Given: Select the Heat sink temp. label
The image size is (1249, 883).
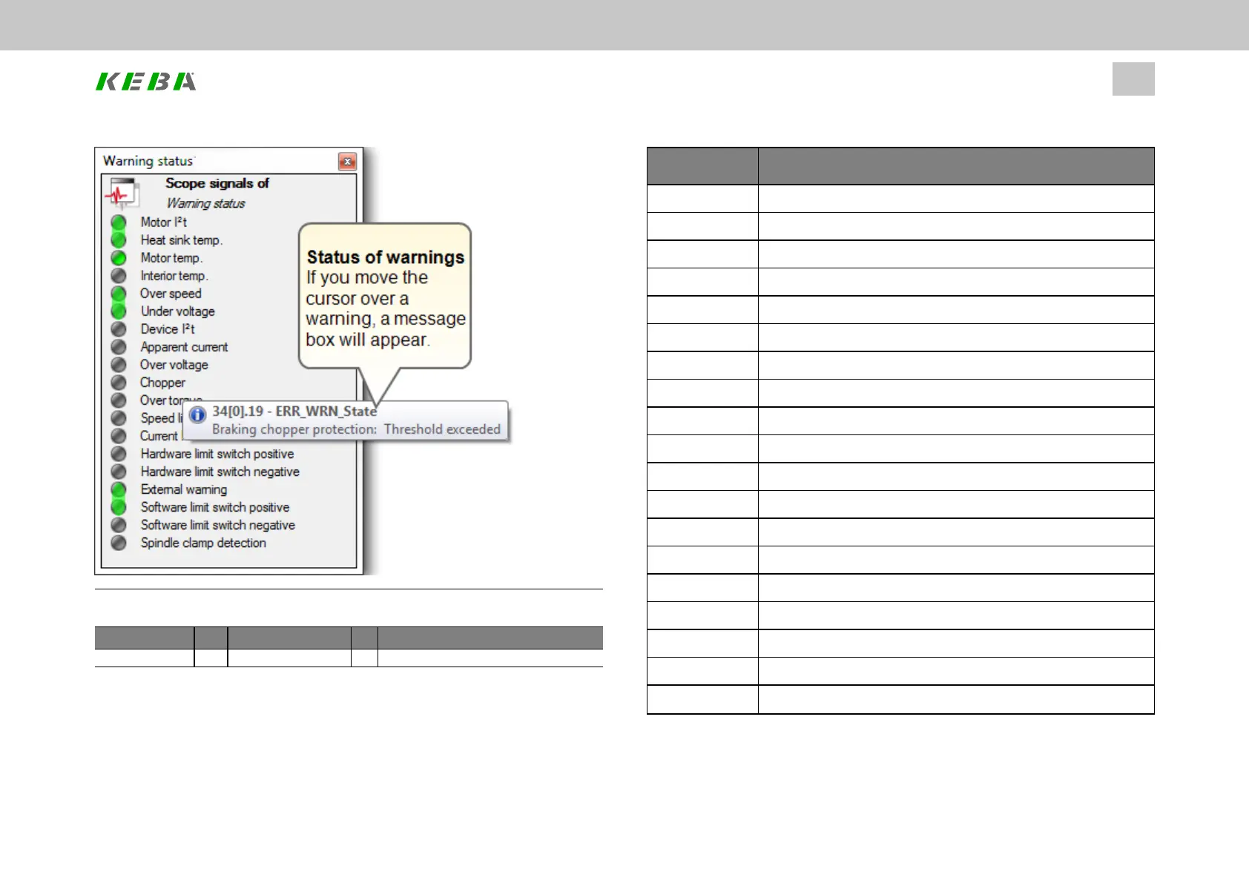Looking at the screenshot, I should [182, 240].
